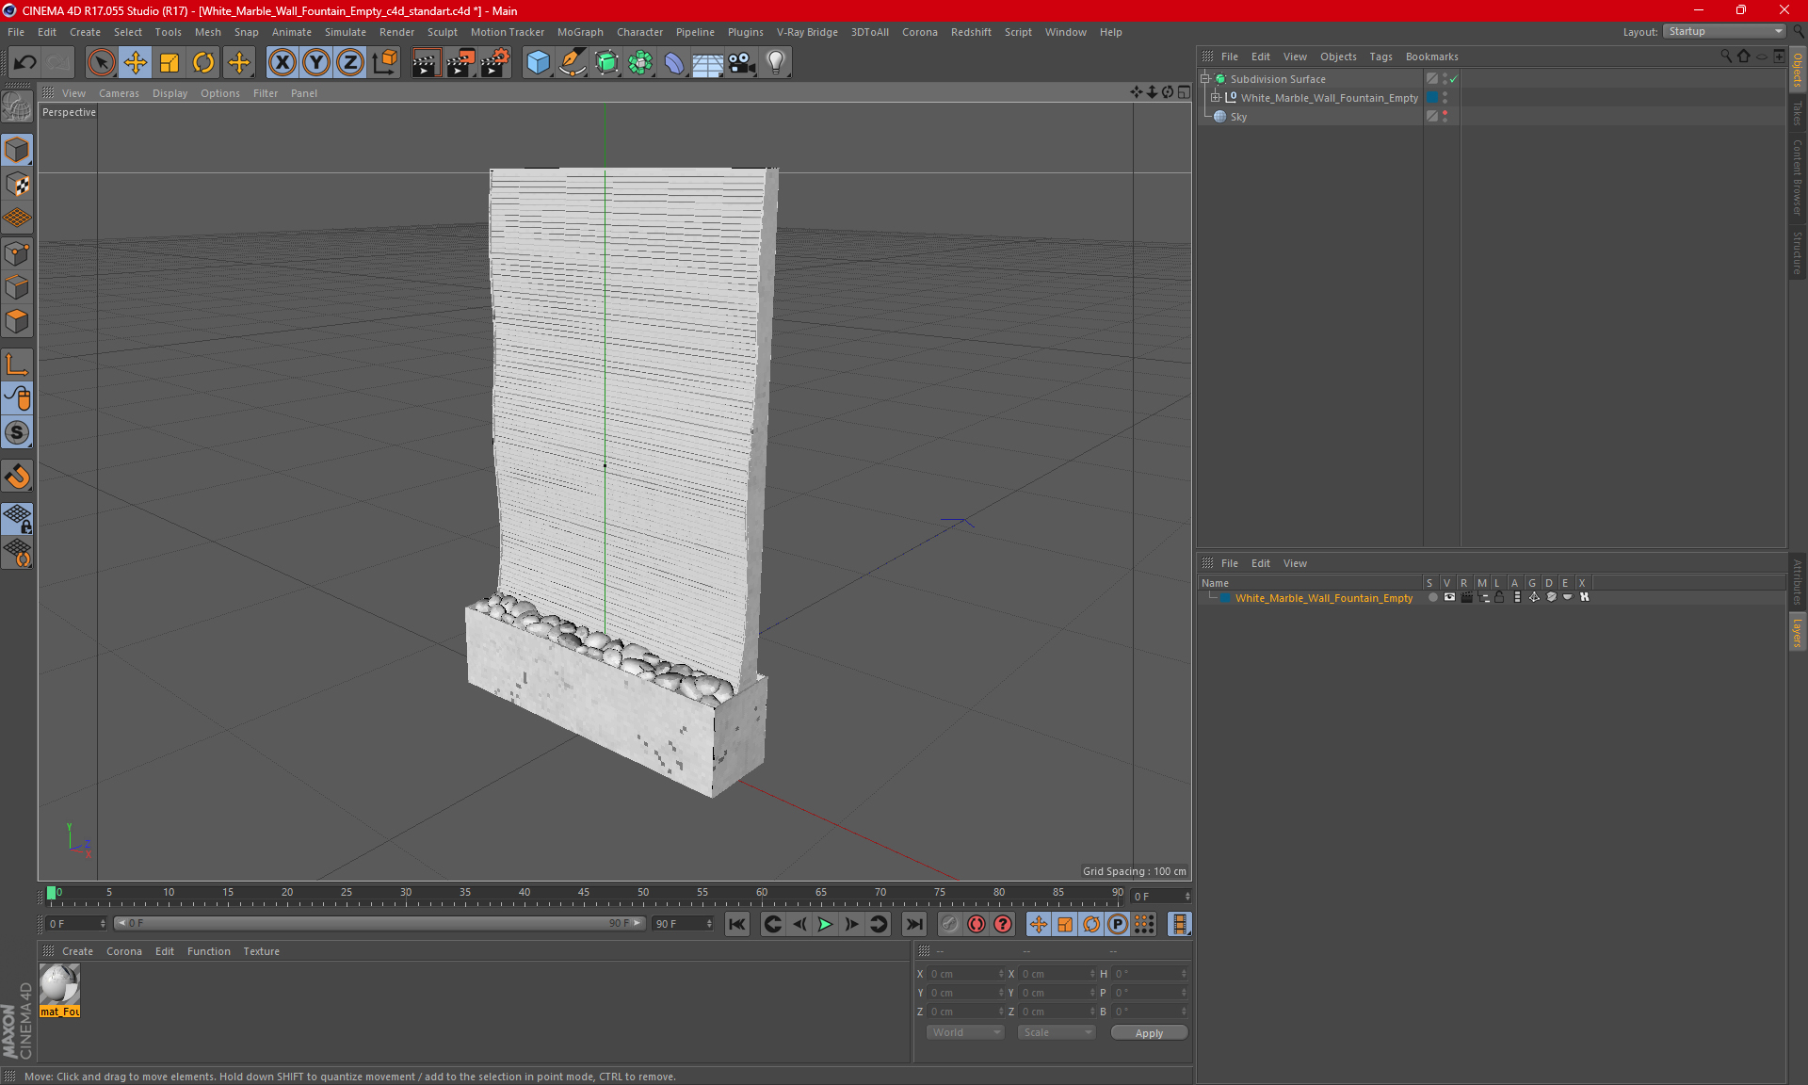The width and height of the screenshot is (1808, 1085).
Task: Add a Floor environment object
Action: coord(708,63)
